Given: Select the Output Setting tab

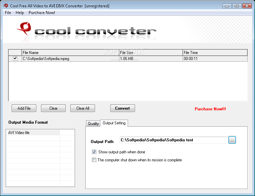Looking at the screenshot, I should tap(114, 123).
